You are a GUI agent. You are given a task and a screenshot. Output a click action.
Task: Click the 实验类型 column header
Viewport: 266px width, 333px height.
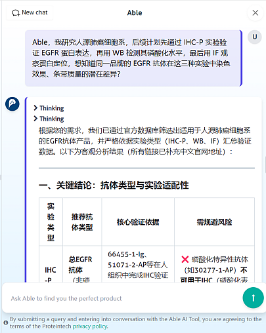click(51, 222)
